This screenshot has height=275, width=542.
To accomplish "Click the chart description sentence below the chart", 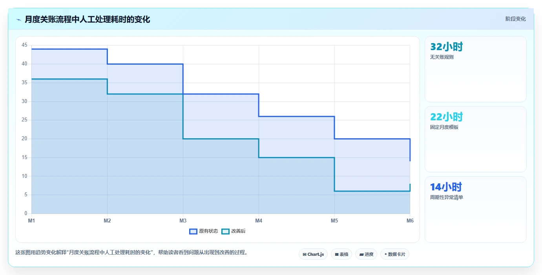I will [x=131, y=253].
